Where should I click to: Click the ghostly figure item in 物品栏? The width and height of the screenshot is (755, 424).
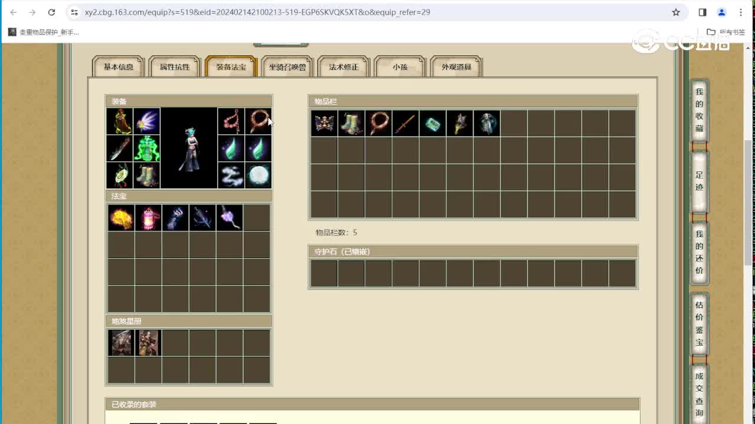pyautogui.click(x=487, y=124)
